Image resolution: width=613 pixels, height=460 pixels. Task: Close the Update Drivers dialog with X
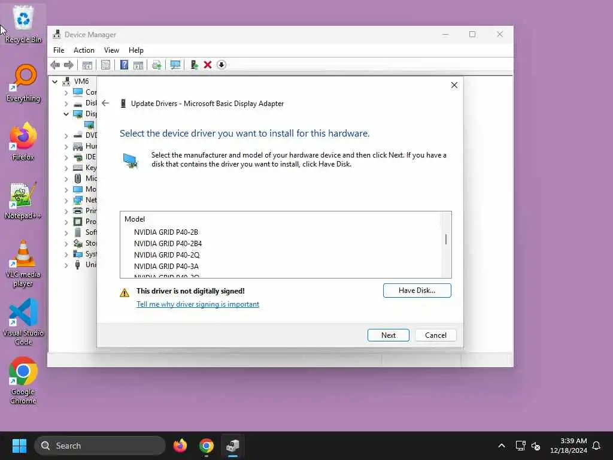point(454,85)
